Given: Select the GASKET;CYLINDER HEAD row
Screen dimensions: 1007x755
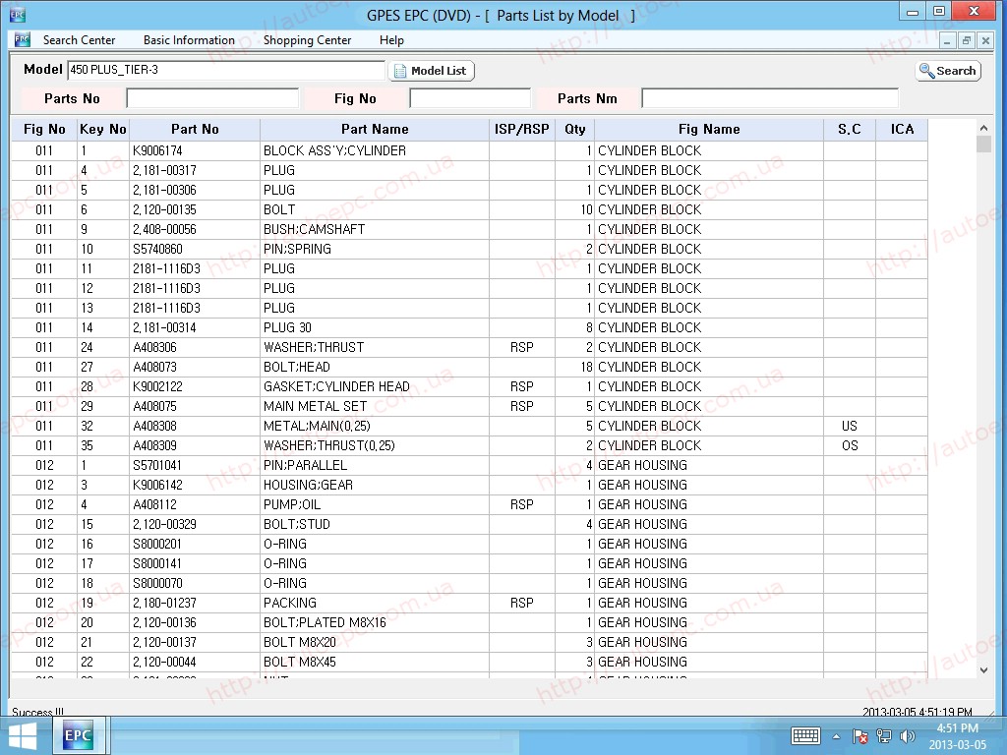Looking at the screenshot, I should (469, 386).
